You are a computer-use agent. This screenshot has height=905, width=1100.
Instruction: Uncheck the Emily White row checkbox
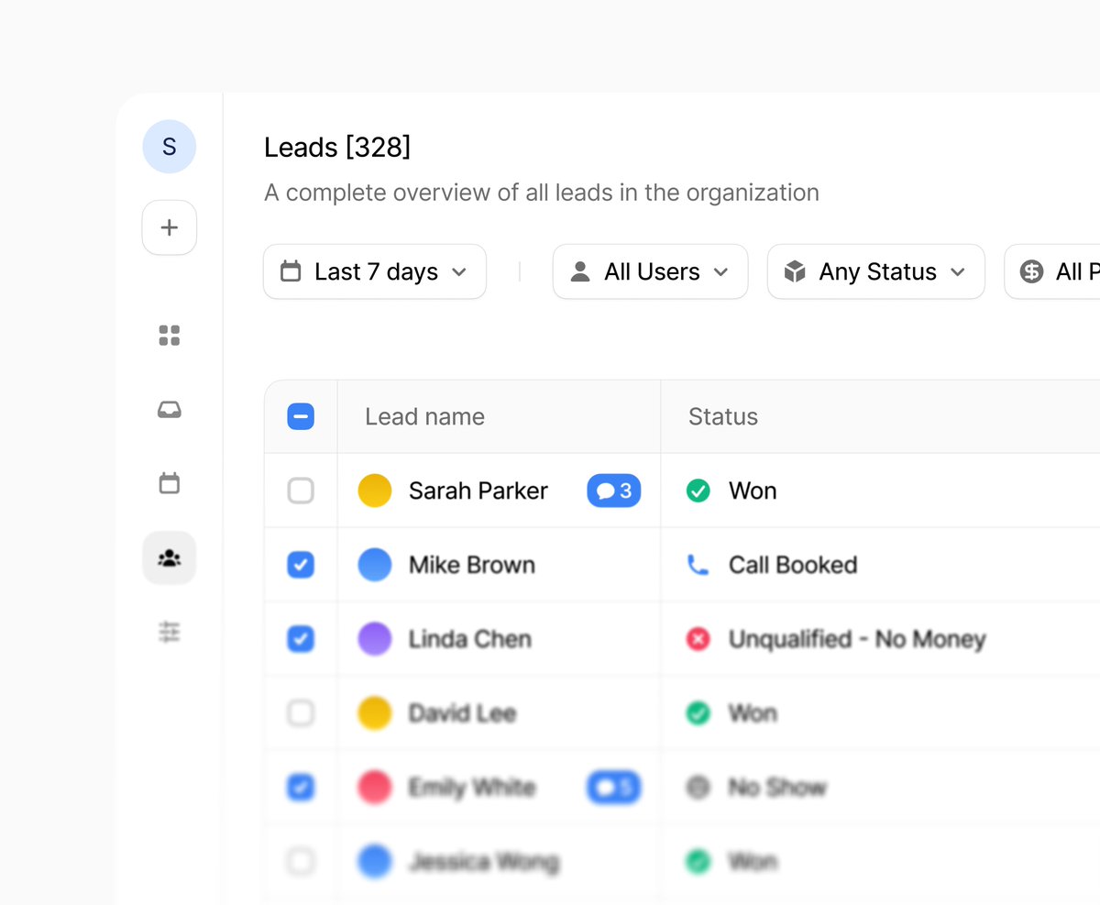click(301, 787)
